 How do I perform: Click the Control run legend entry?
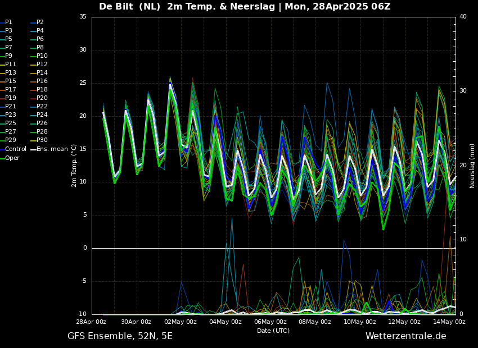[15, 149]
